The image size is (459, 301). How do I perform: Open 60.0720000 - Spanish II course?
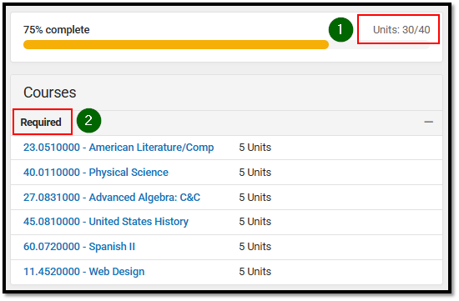(x=79, y=247)
